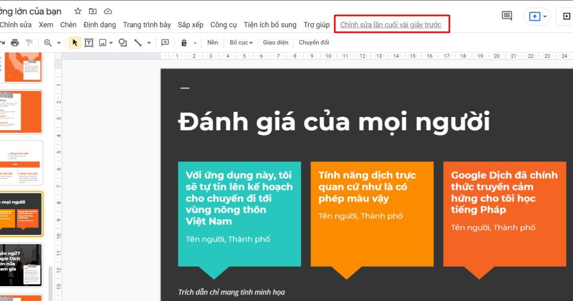The width and height of the screenshot is (573, 301).
Task: Open slide theme via Giao diện button
Action: click(276, 42)
